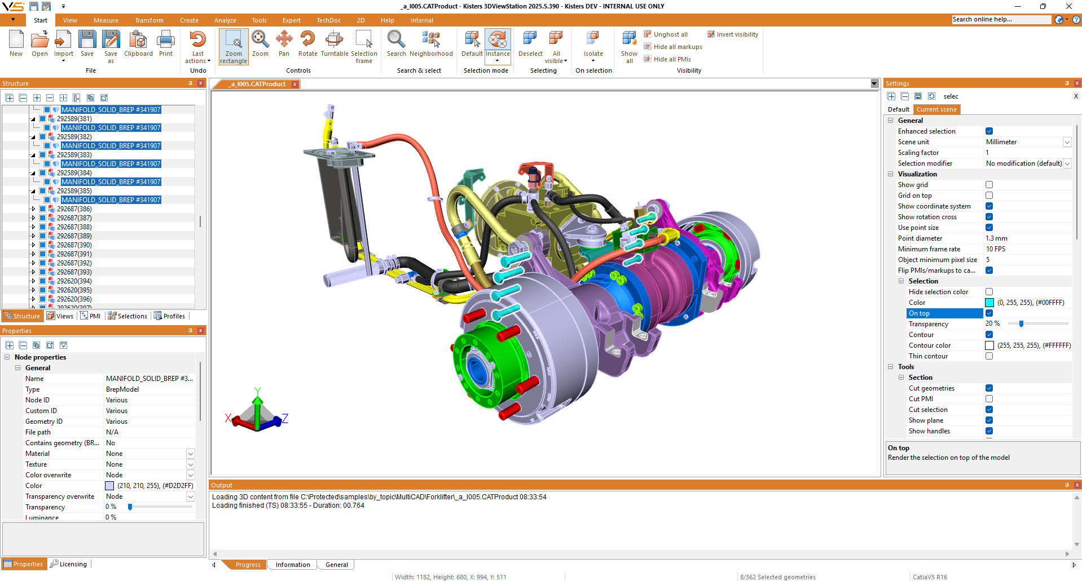Open the Scene unit dropdown
Viewport: 1082px width, 581px height.
(1067, 142)
